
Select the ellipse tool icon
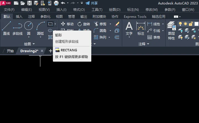tap(50, 30)
